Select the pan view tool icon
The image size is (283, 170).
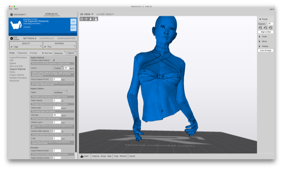(x=86, y=19)
